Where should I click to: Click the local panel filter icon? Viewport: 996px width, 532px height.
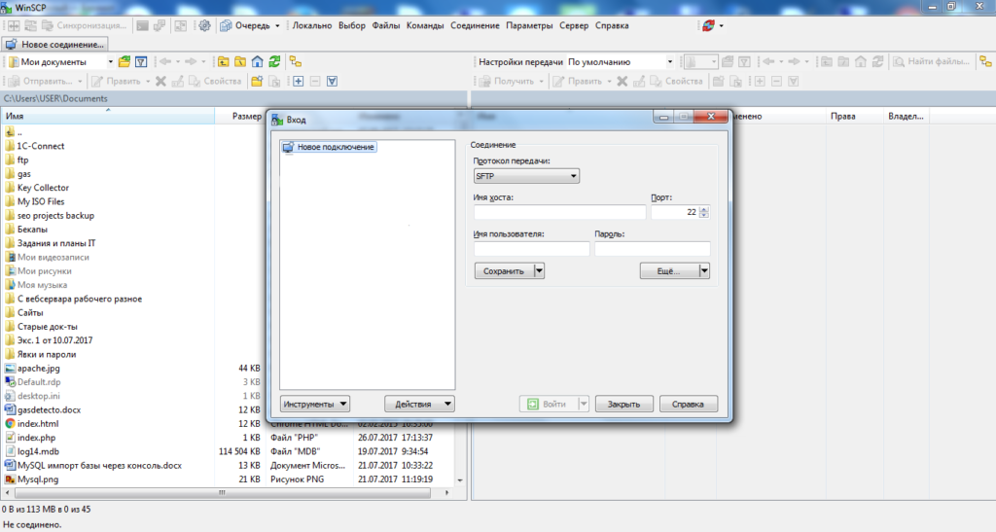coord(141,61)
